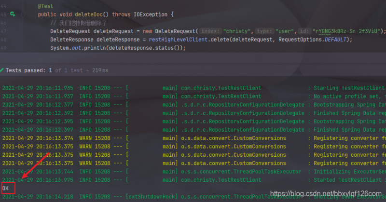Click the "christy" index string
The height and width of the screenshot is (202, 386).
pos(238,31)
